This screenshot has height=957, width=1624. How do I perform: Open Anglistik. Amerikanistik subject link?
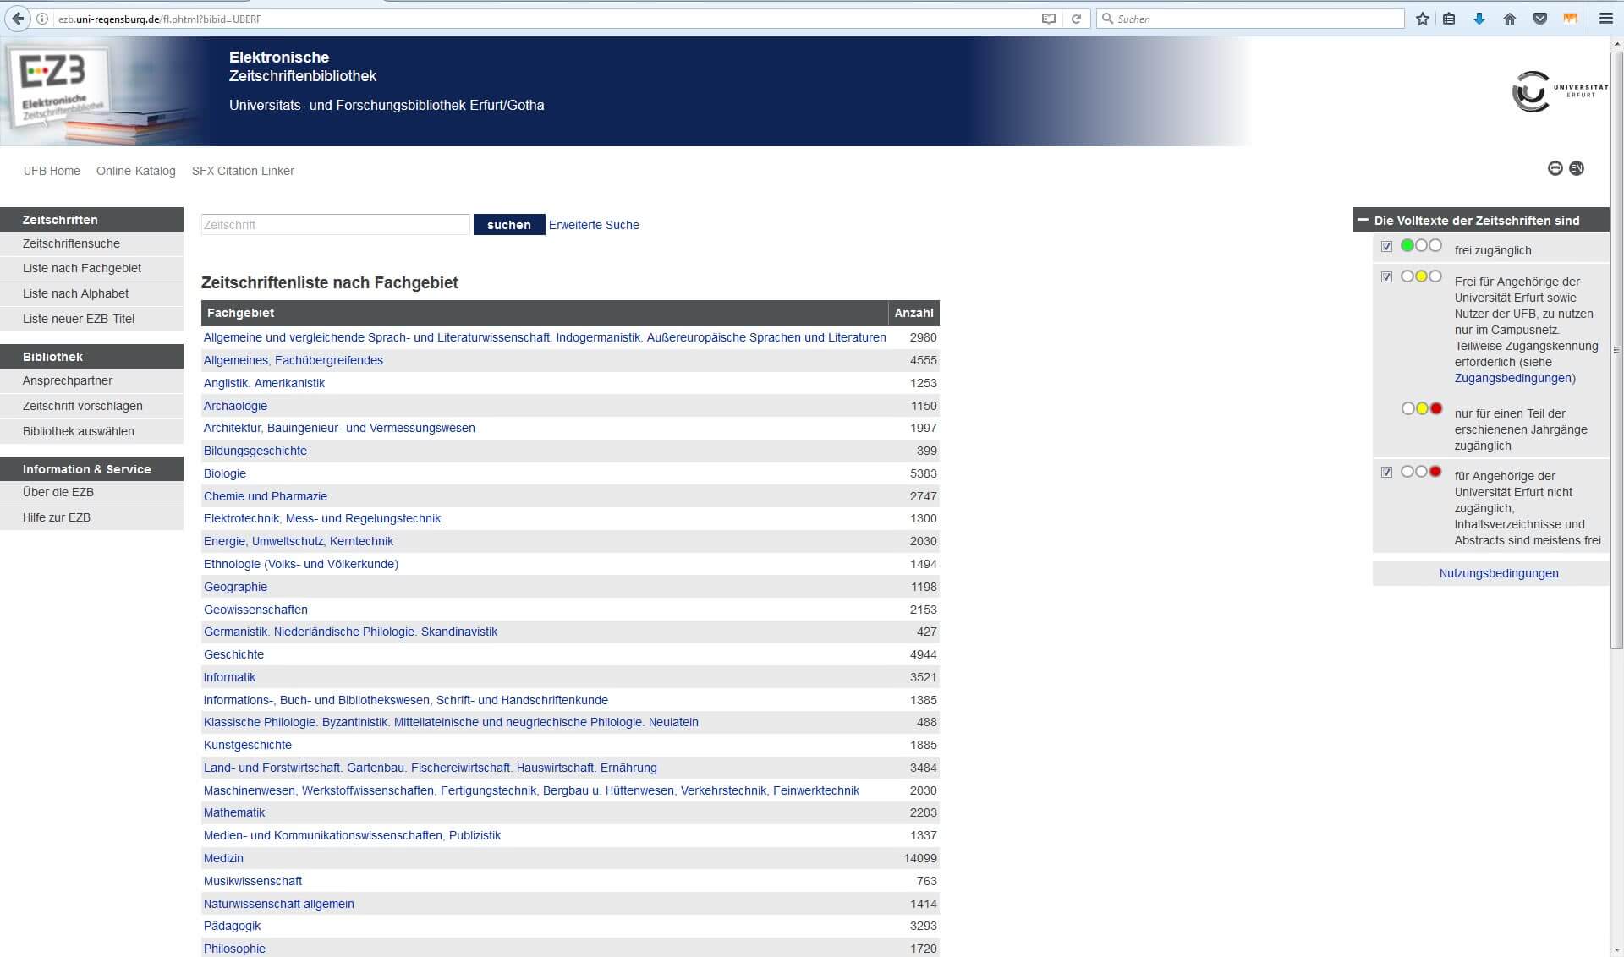tap(264, 383)
